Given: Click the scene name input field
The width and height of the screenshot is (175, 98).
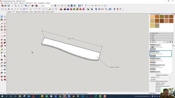Looking at the screenshot, I should click(x=163, y=77).
